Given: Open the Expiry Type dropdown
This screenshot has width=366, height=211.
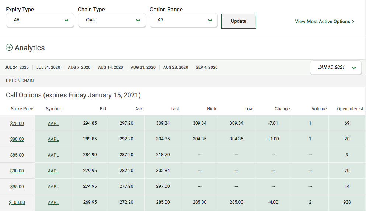Looking at the screenshot, I should pos(41,20).
